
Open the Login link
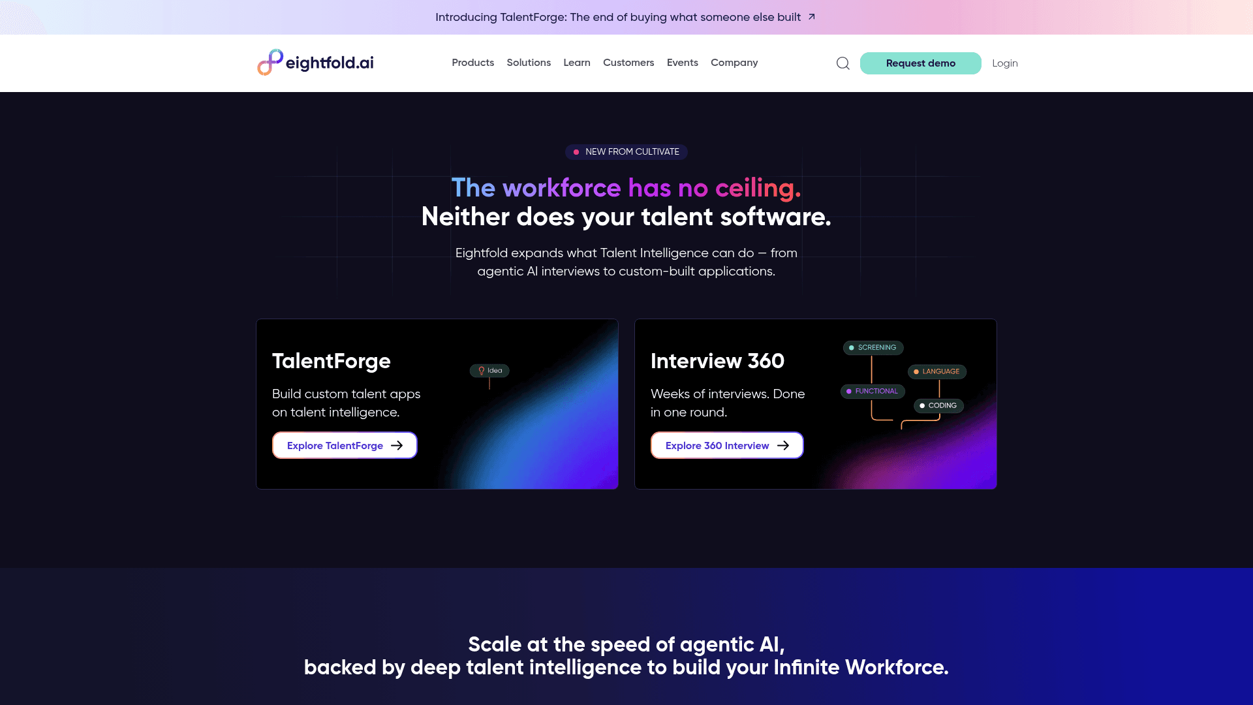tap(1005, 63)
